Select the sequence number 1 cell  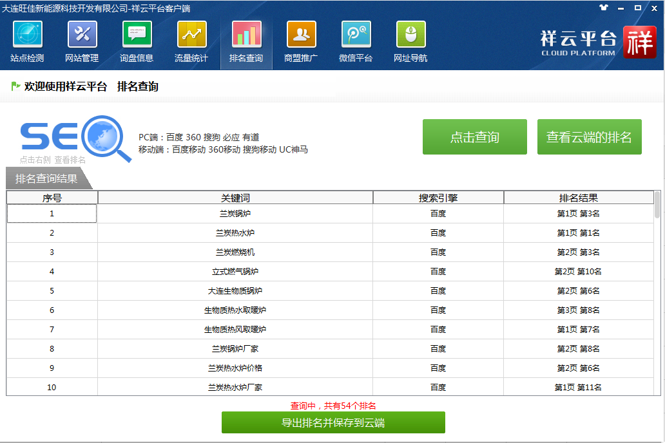tap(52, 214)
